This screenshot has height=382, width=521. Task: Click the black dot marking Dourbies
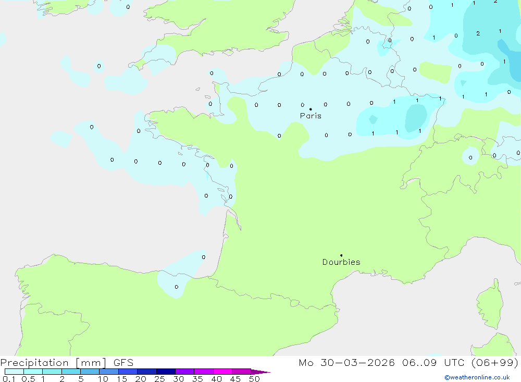[x=341, y=255]
